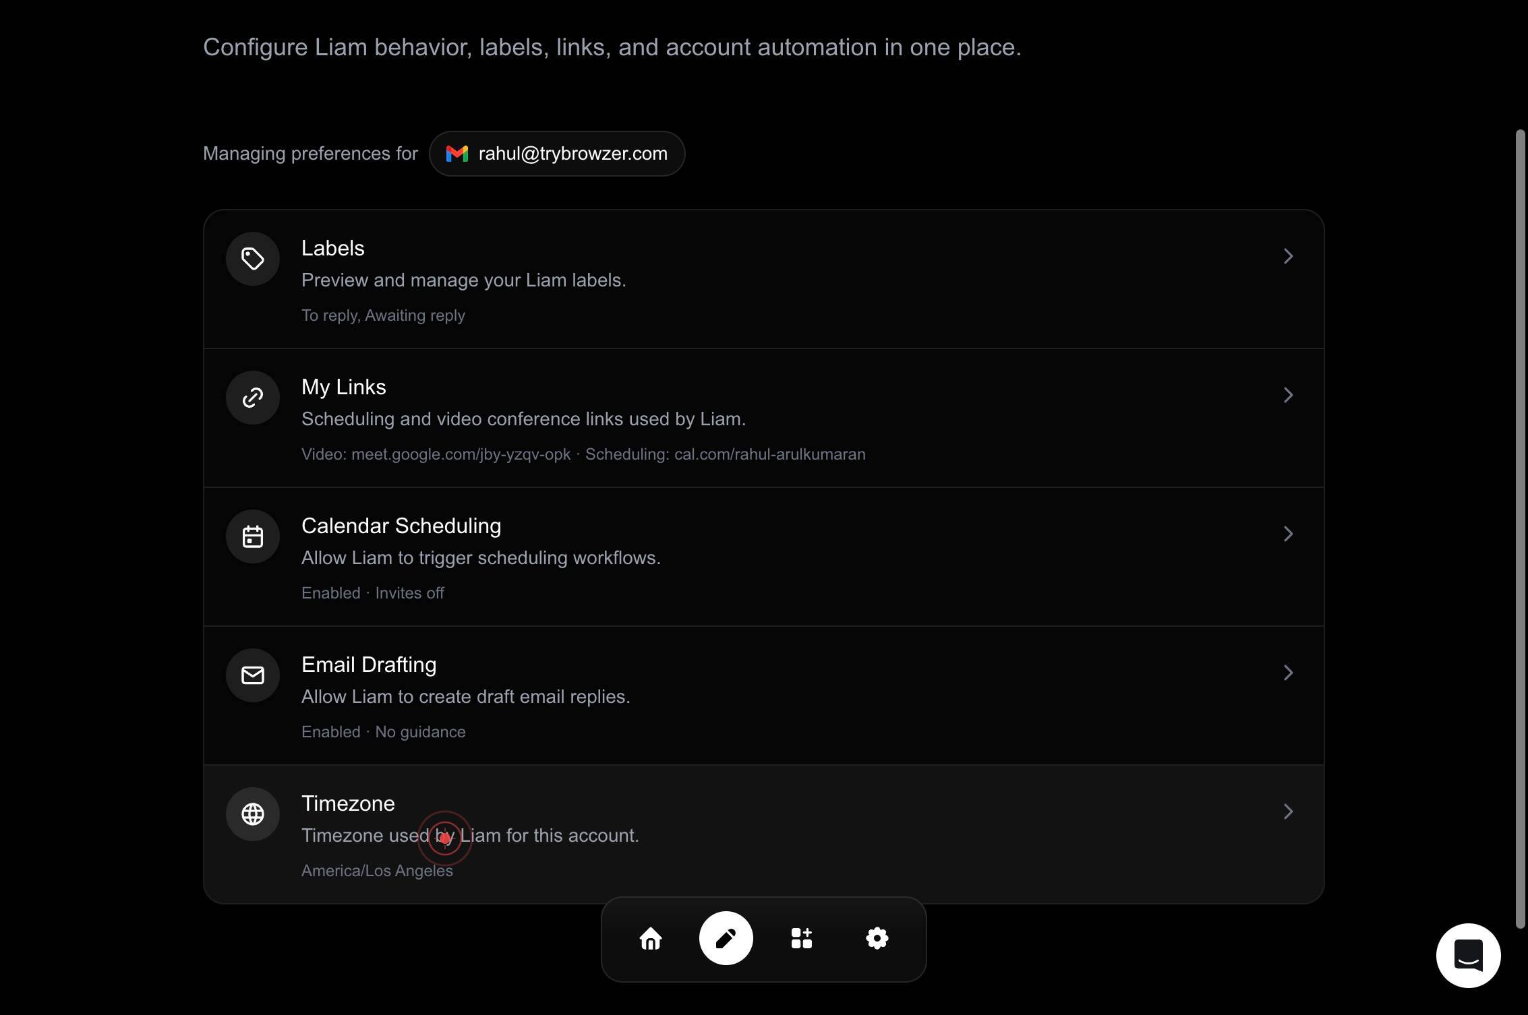Click the Email Drafting envelope icon
The height and width of the screenshot is (1015, 1528).
click(253, 675)
